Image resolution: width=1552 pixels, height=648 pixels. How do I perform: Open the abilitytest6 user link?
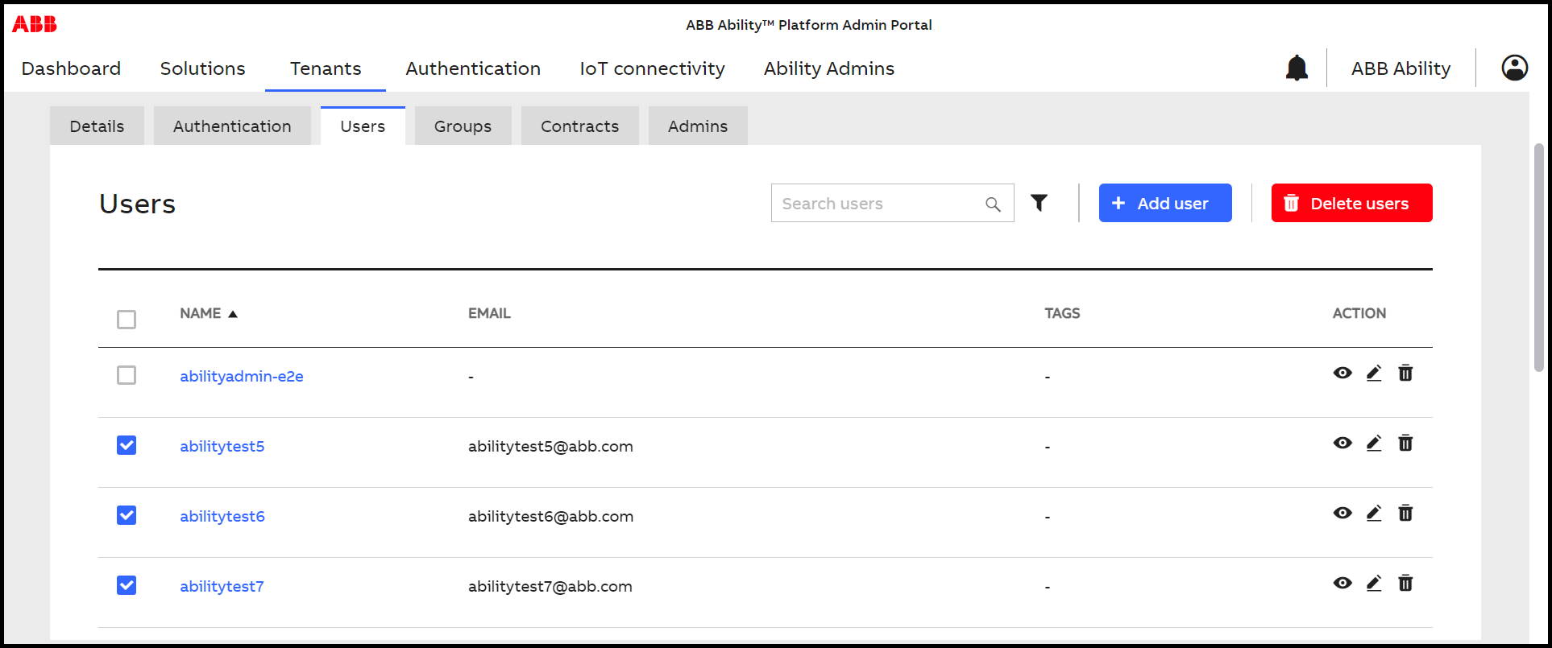(x=222, y=516)
